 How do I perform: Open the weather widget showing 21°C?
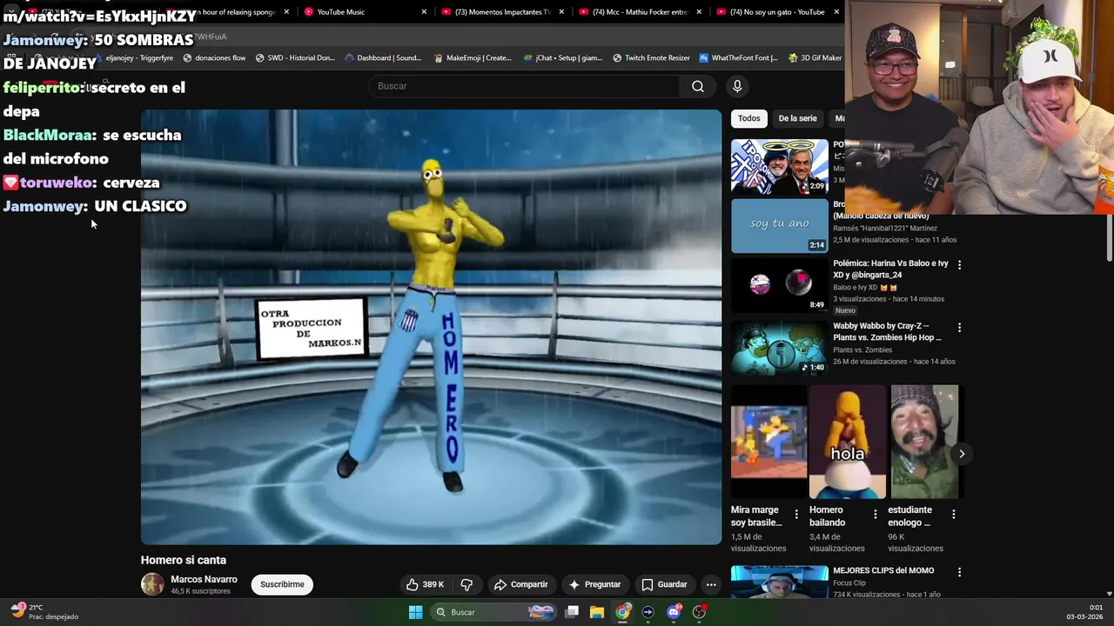point(44,612)
